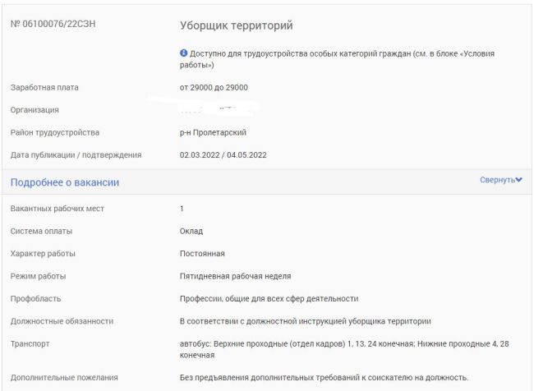The width and height of the screenshot is (534, 391).
Task: Select the vacancy number № 06100076/22СЗН
Action: pyautogui.click(x=53, y=24)
